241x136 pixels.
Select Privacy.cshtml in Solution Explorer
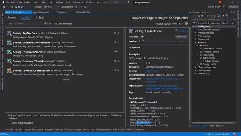pyautogui.click(x=209, y=64)
